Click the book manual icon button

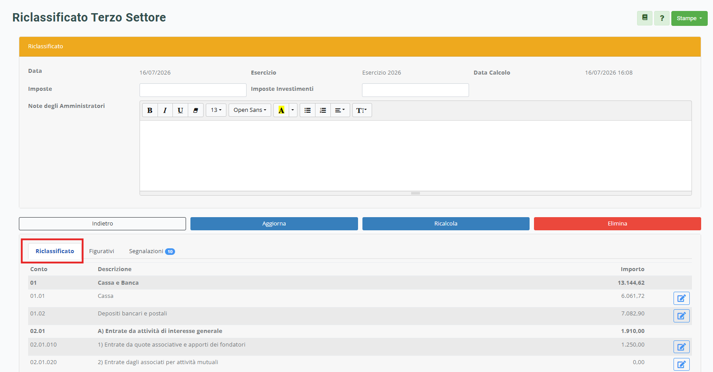(x=645, y=18)
